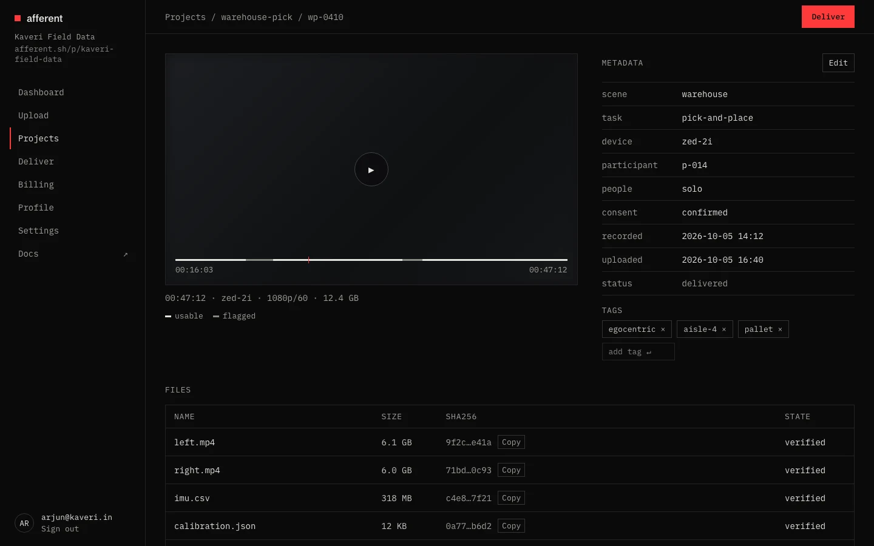Open Docs external link arrow

126,254
